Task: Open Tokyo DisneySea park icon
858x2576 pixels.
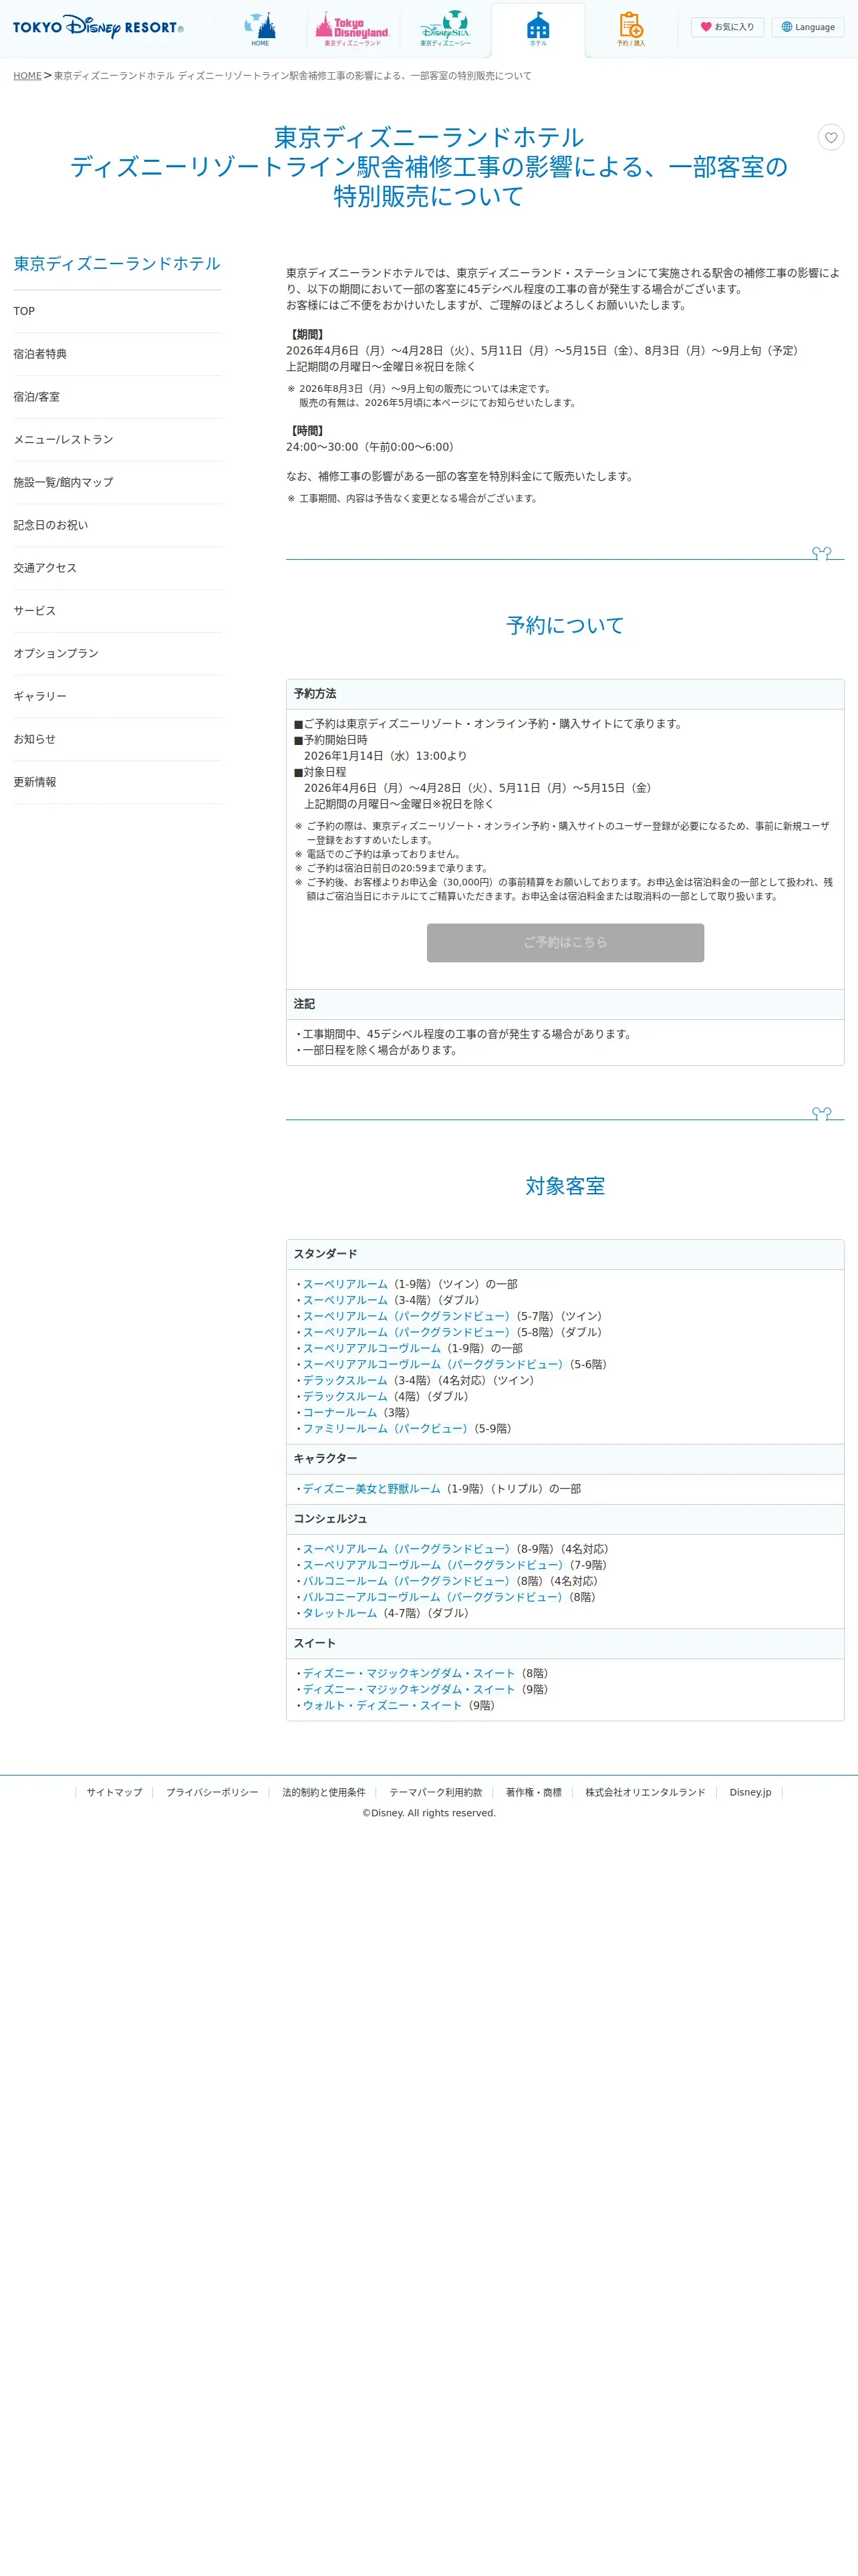Action: coord(446,29)
